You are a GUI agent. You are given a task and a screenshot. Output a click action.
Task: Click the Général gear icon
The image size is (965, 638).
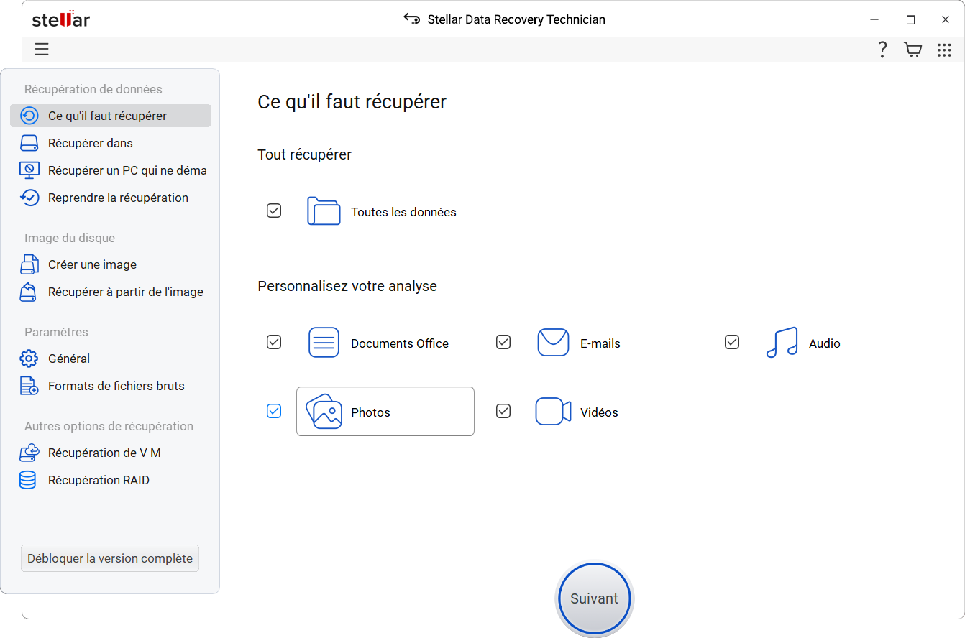(29, 359)
